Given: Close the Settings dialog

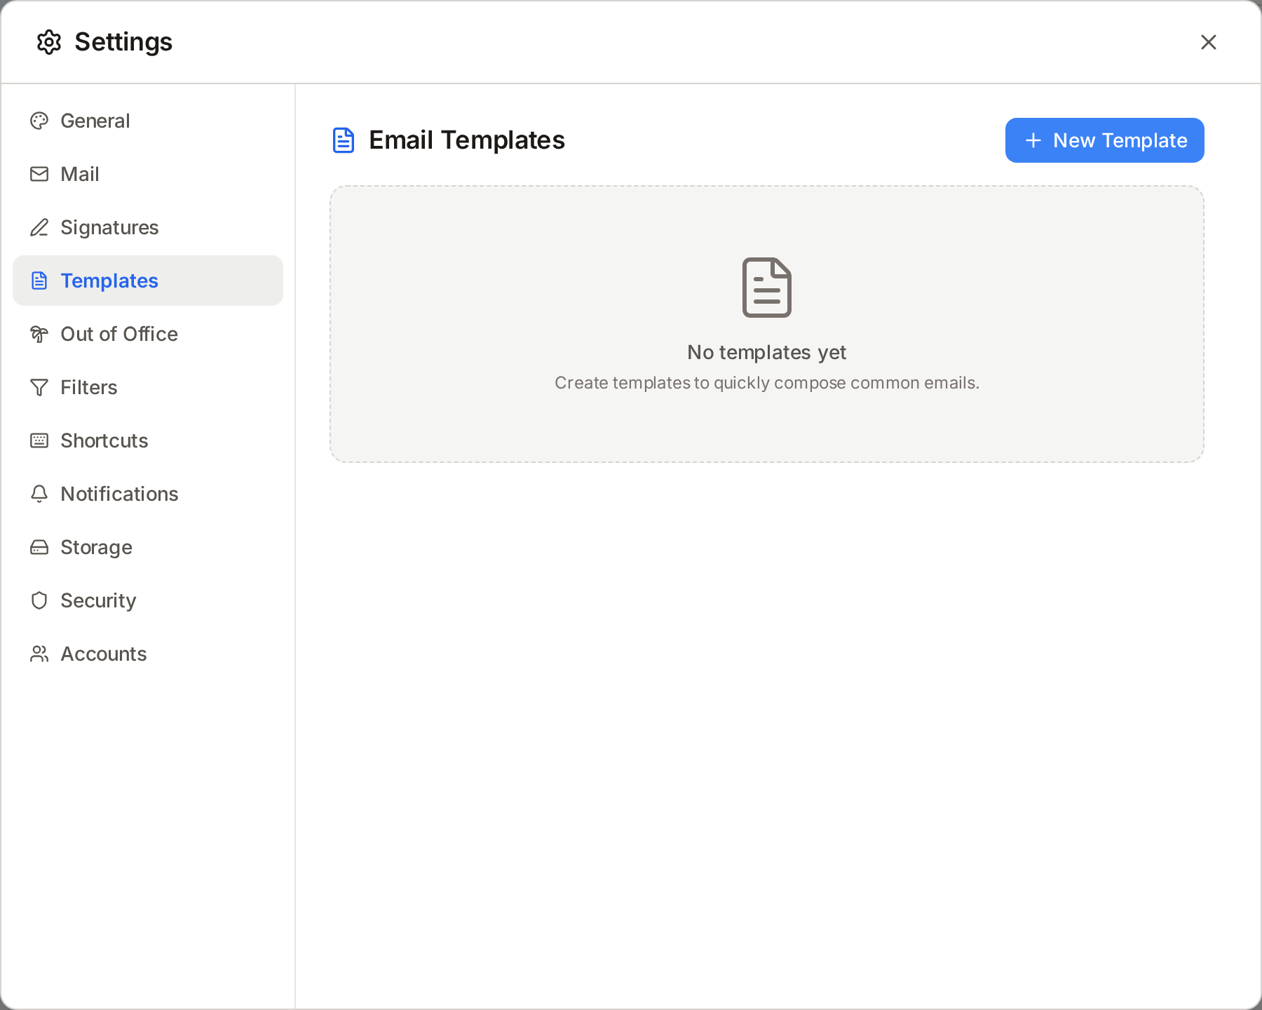Looking at the screenshot, I should click(1209, 42).
